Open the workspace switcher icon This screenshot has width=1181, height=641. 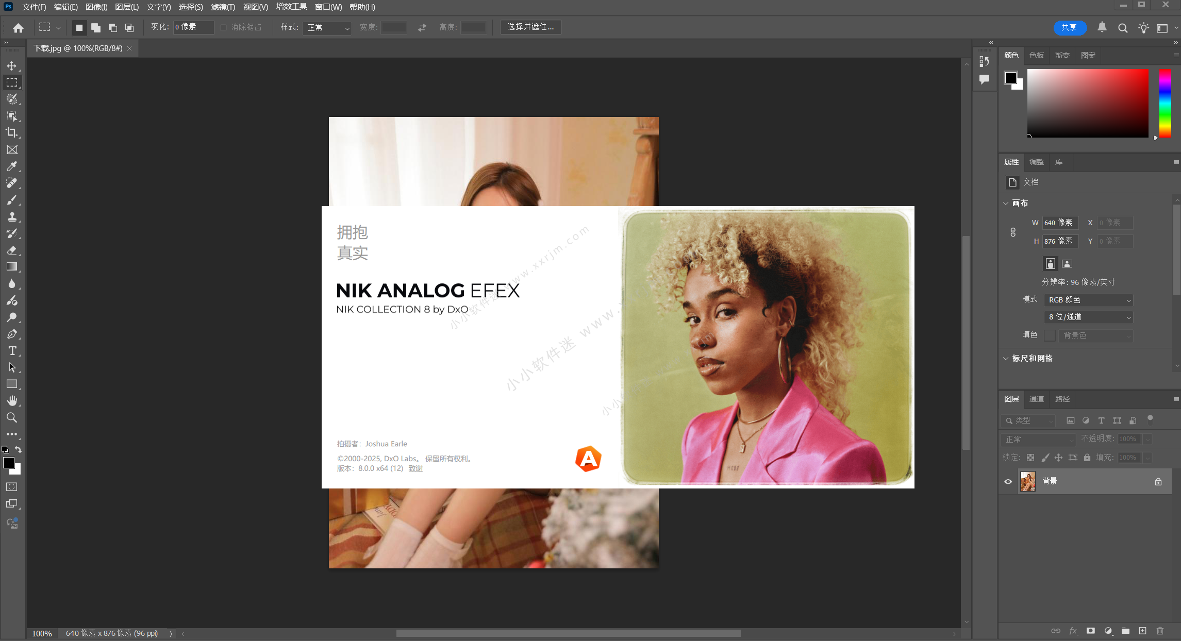click(1162, 28)
